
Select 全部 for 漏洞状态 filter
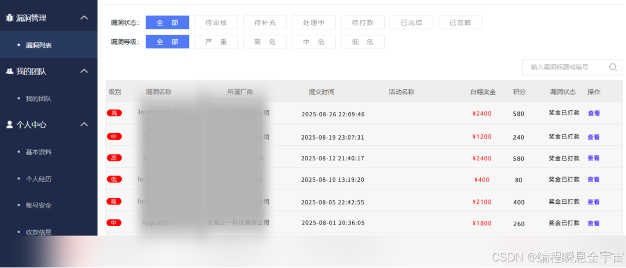click(167, 23)
